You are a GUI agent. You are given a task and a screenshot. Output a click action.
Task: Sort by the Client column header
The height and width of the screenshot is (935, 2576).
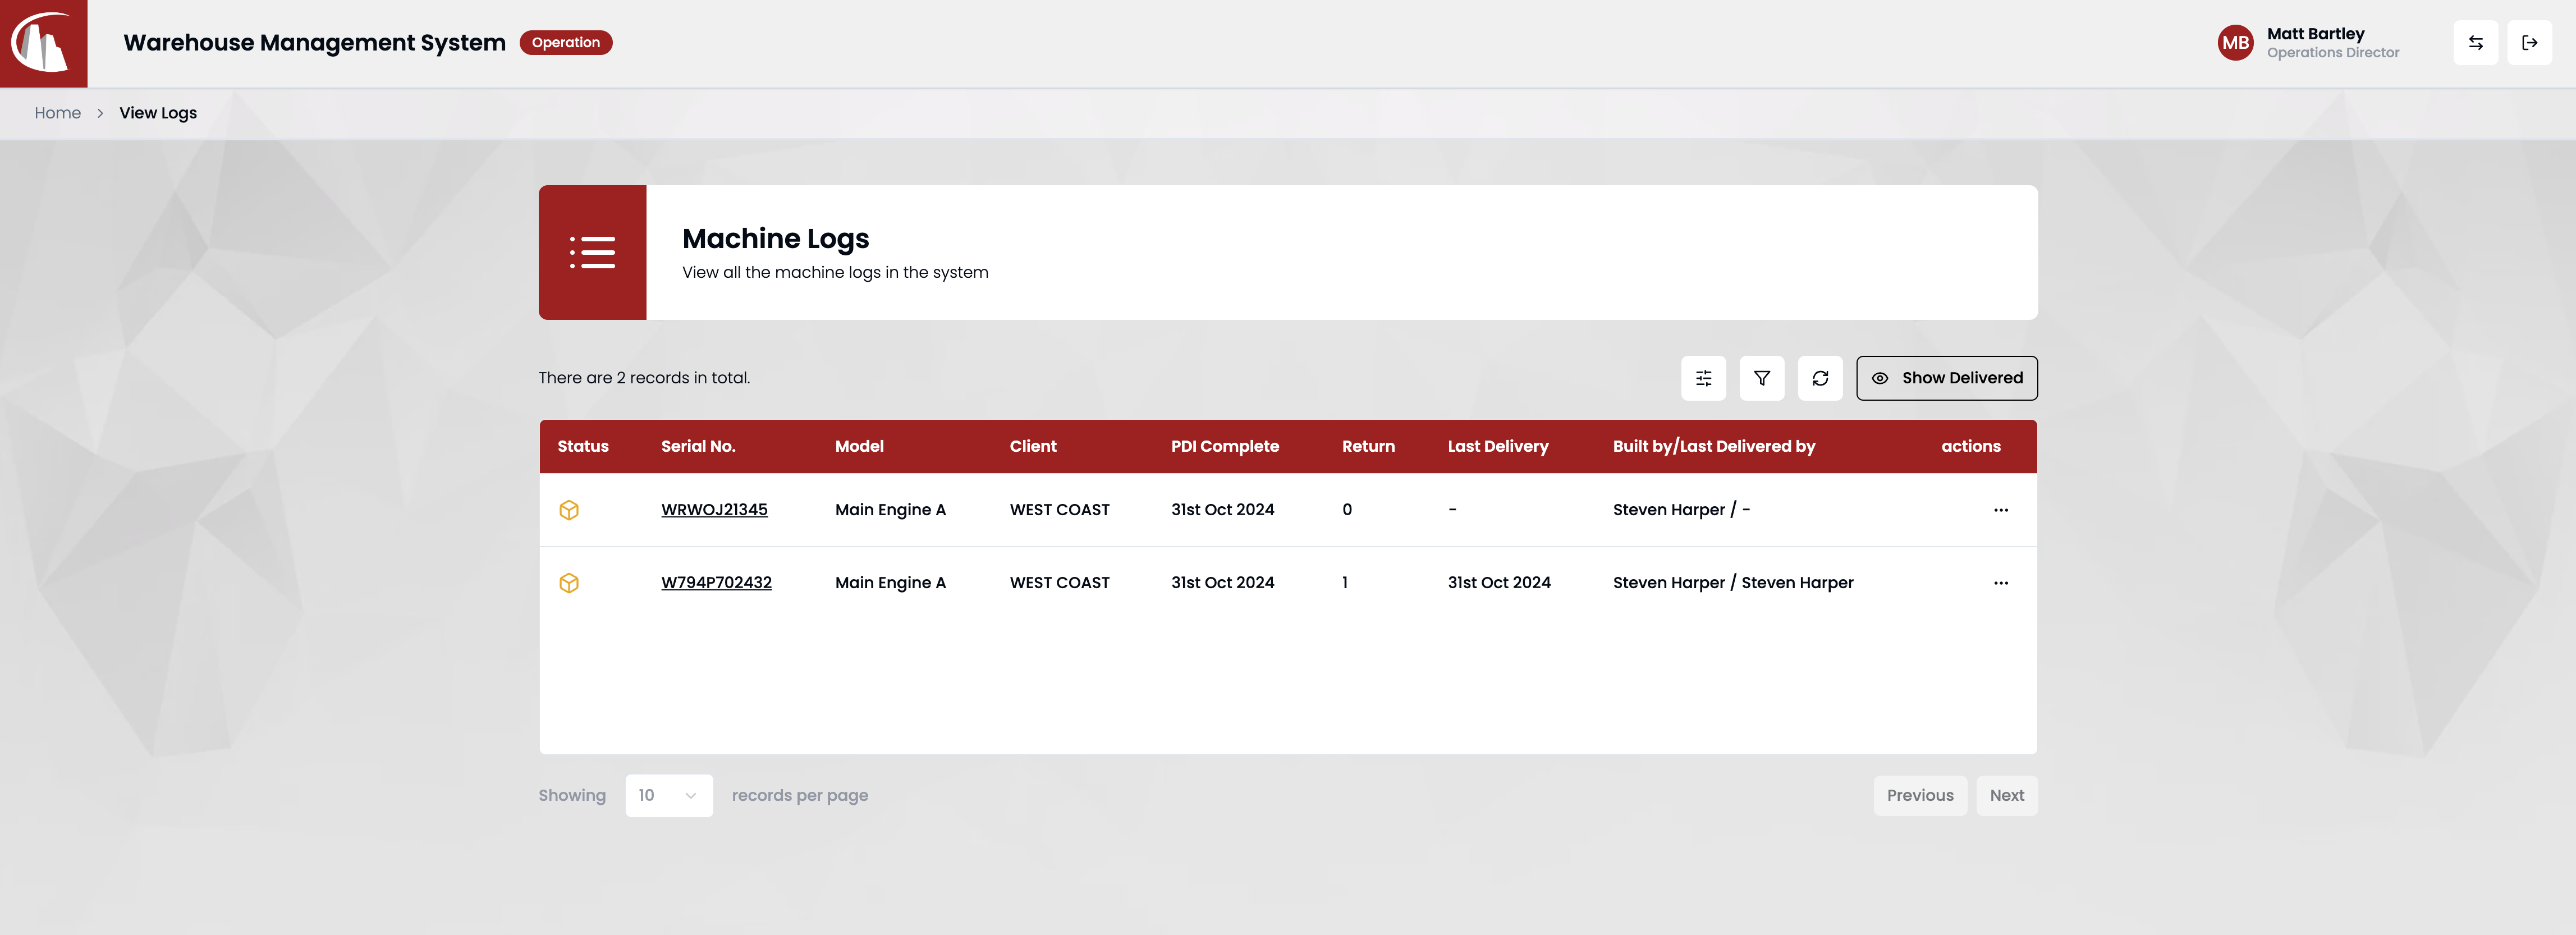coord(1033,446)
